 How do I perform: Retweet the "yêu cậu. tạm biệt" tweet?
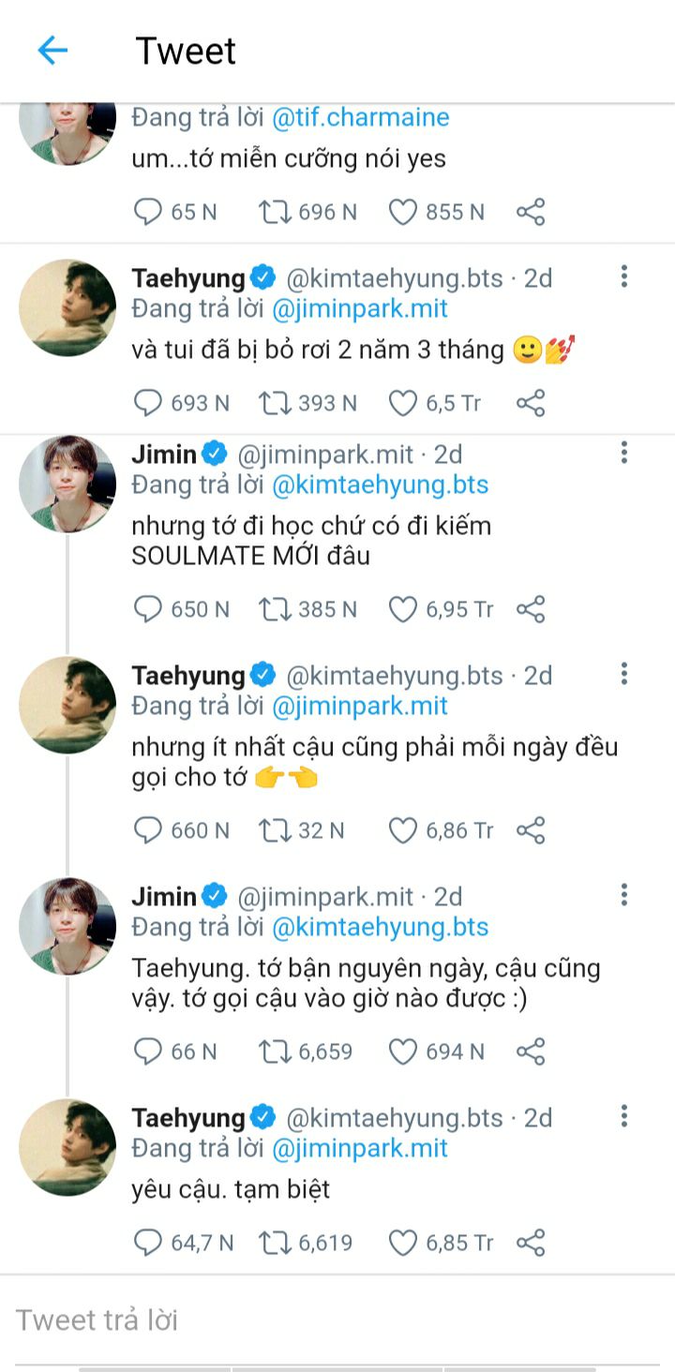(x=277, y=1243)
